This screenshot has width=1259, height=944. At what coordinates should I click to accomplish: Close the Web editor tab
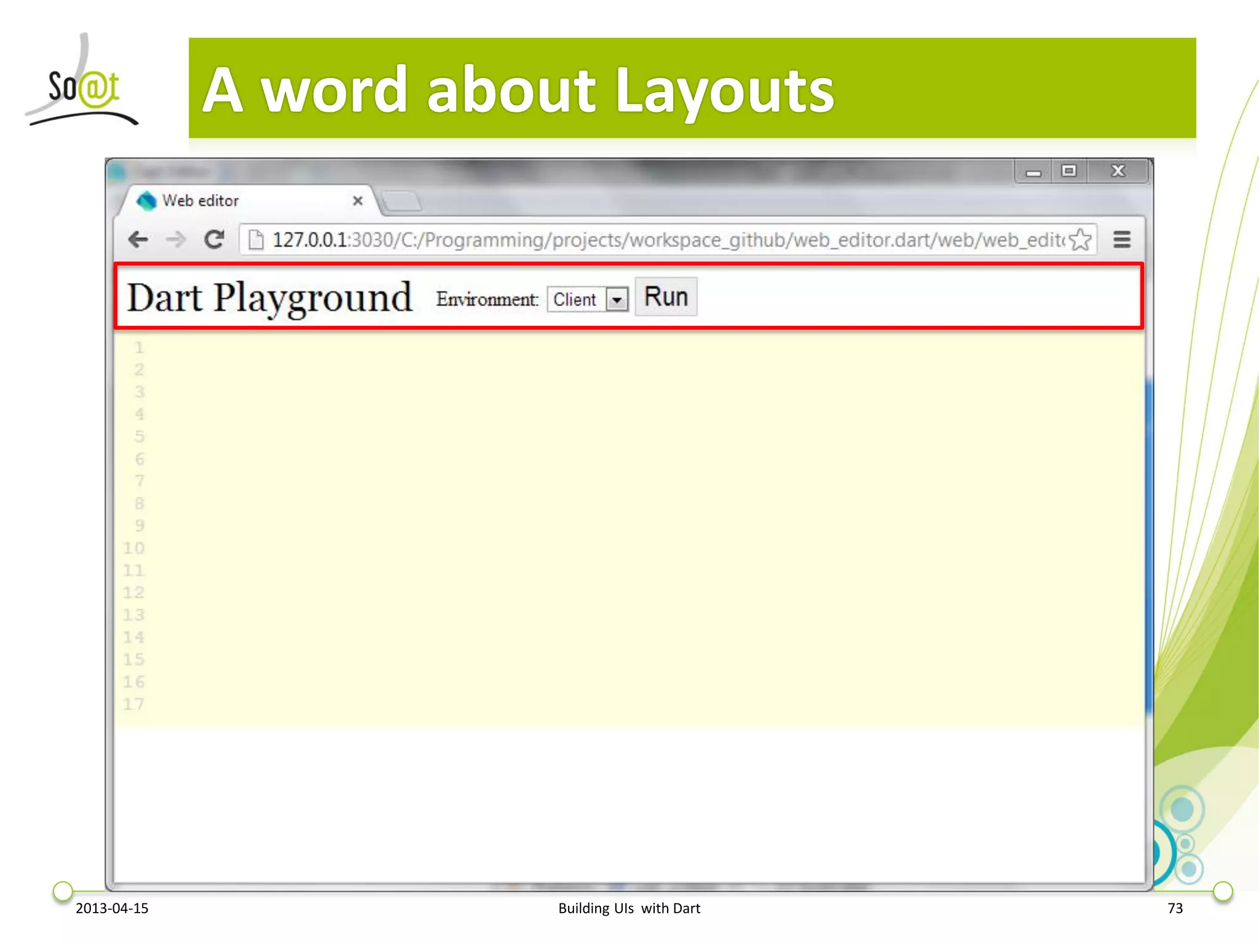[358, 201]
